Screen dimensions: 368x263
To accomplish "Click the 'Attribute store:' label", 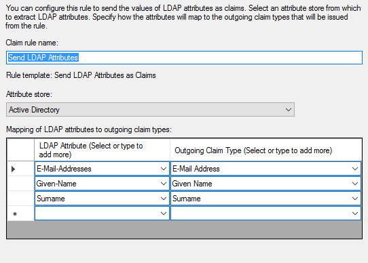I will pyautogui.click(x=29, y=94).
